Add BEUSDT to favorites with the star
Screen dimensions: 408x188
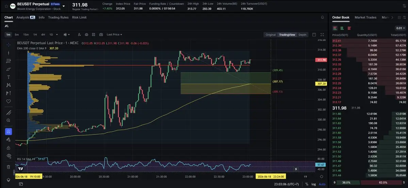click(x=6, y=6)
